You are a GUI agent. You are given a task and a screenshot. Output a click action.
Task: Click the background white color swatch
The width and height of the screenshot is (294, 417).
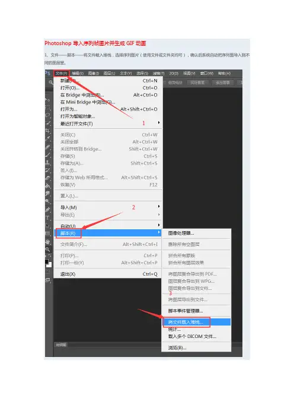tap(49, 264)
